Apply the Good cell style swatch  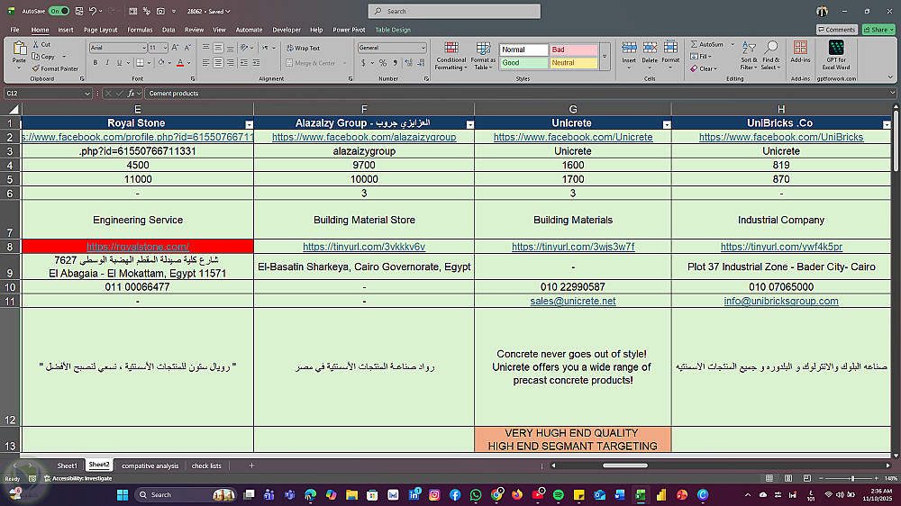523,63
